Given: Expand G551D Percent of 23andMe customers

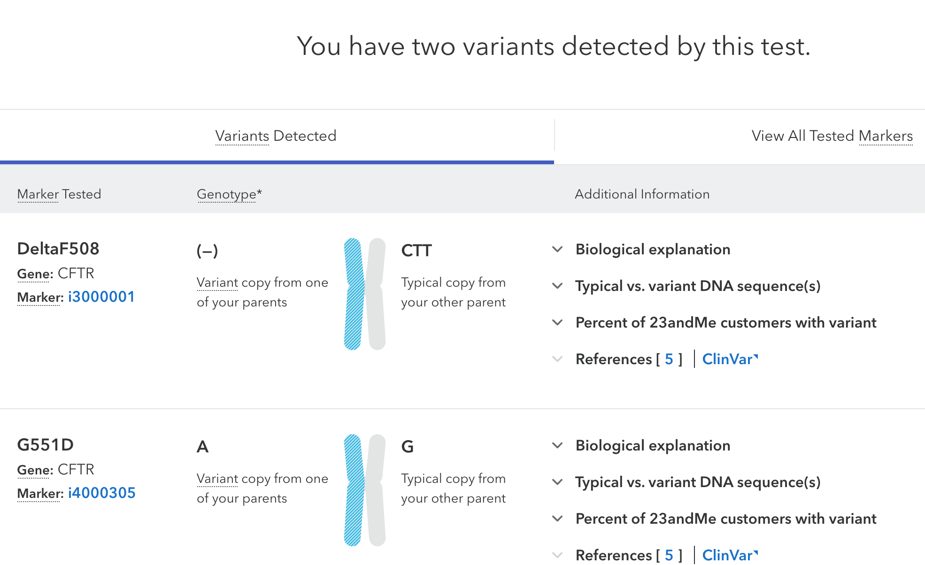Looking at the screenshot, I should pyautogui.click(x=557, y=519).
